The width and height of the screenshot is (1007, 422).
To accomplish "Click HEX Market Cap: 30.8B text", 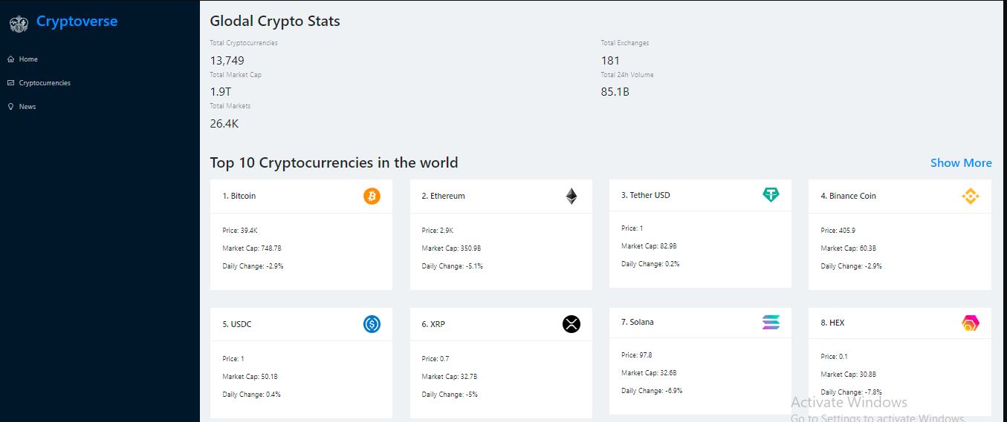I will (x=849, y=375).
